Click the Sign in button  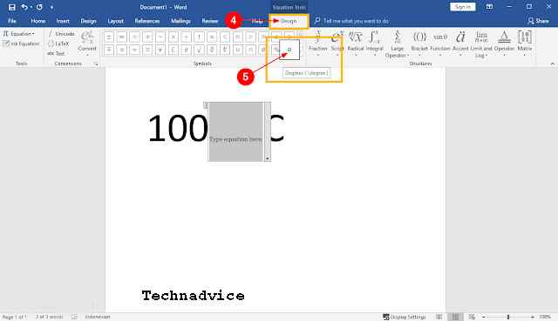tap(463, 7)
